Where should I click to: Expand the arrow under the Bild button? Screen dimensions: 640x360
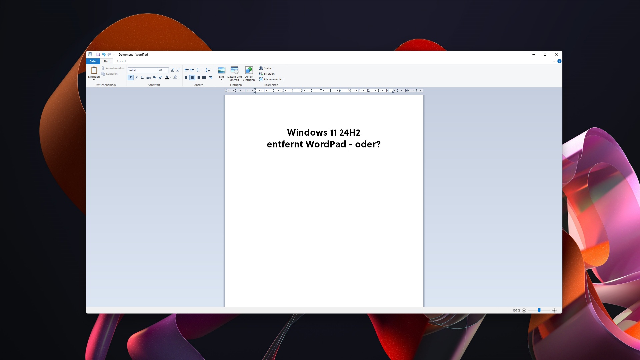click(x=222, y=80)
